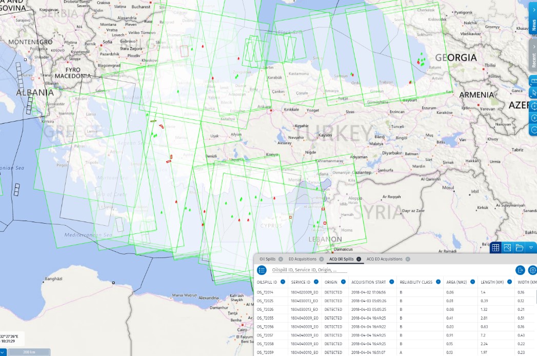Select row OS_72057
Image resolution: width=537 pixels, height=356 pixels.
(x=395, y=335)
